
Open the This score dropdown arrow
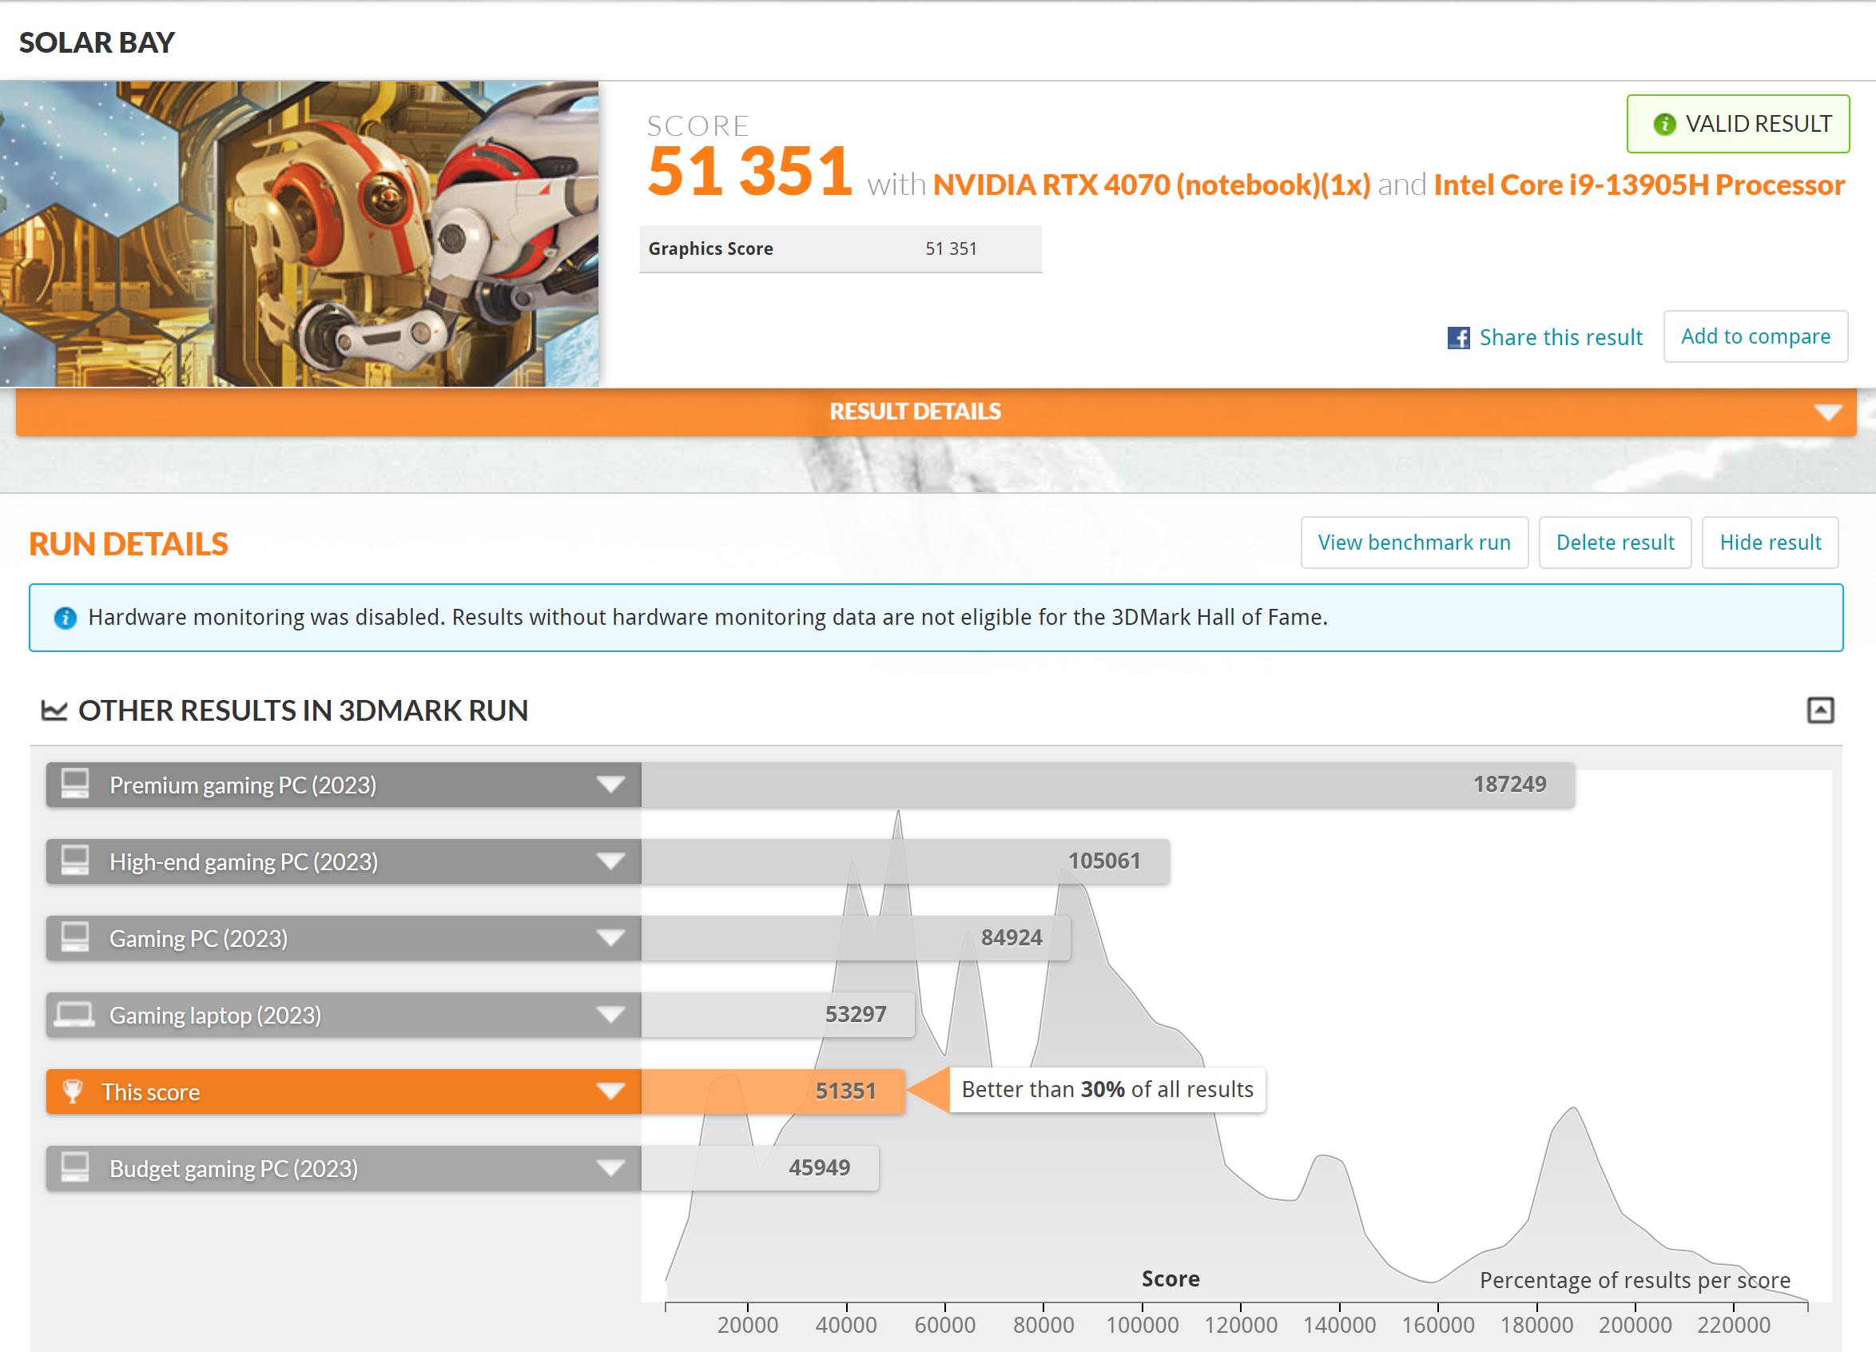pyautogui.click(x=610, y=1092)
